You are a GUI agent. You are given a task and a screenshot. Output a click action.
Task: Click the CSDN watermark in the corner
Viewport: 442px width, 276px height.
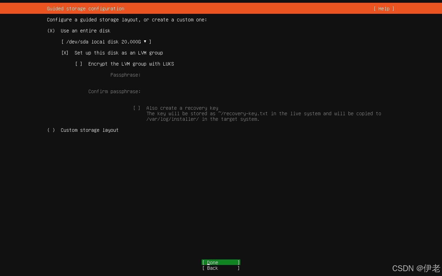pyautogui.click(x=416, y=268)
